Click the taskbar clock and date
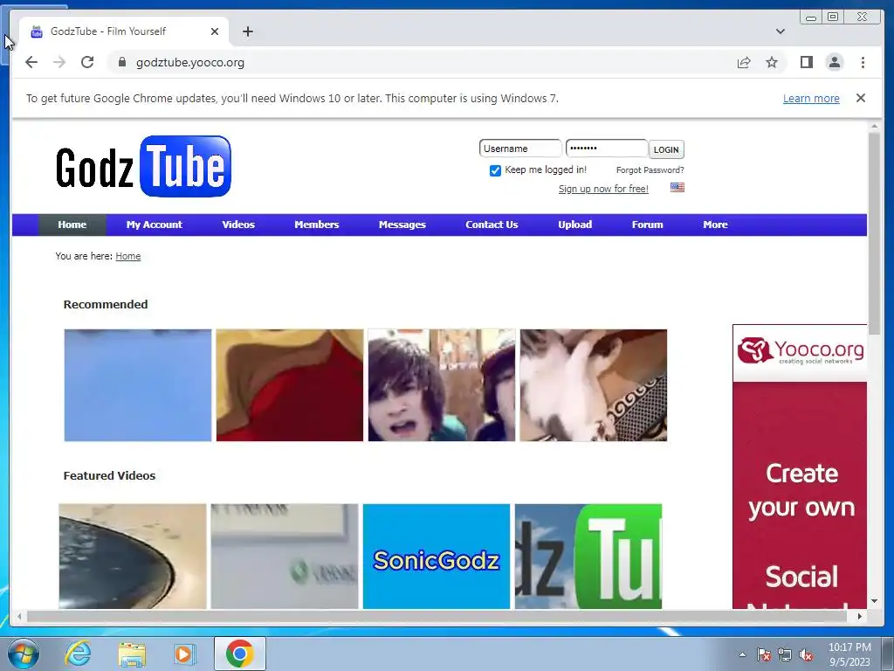 pos(849,654)
